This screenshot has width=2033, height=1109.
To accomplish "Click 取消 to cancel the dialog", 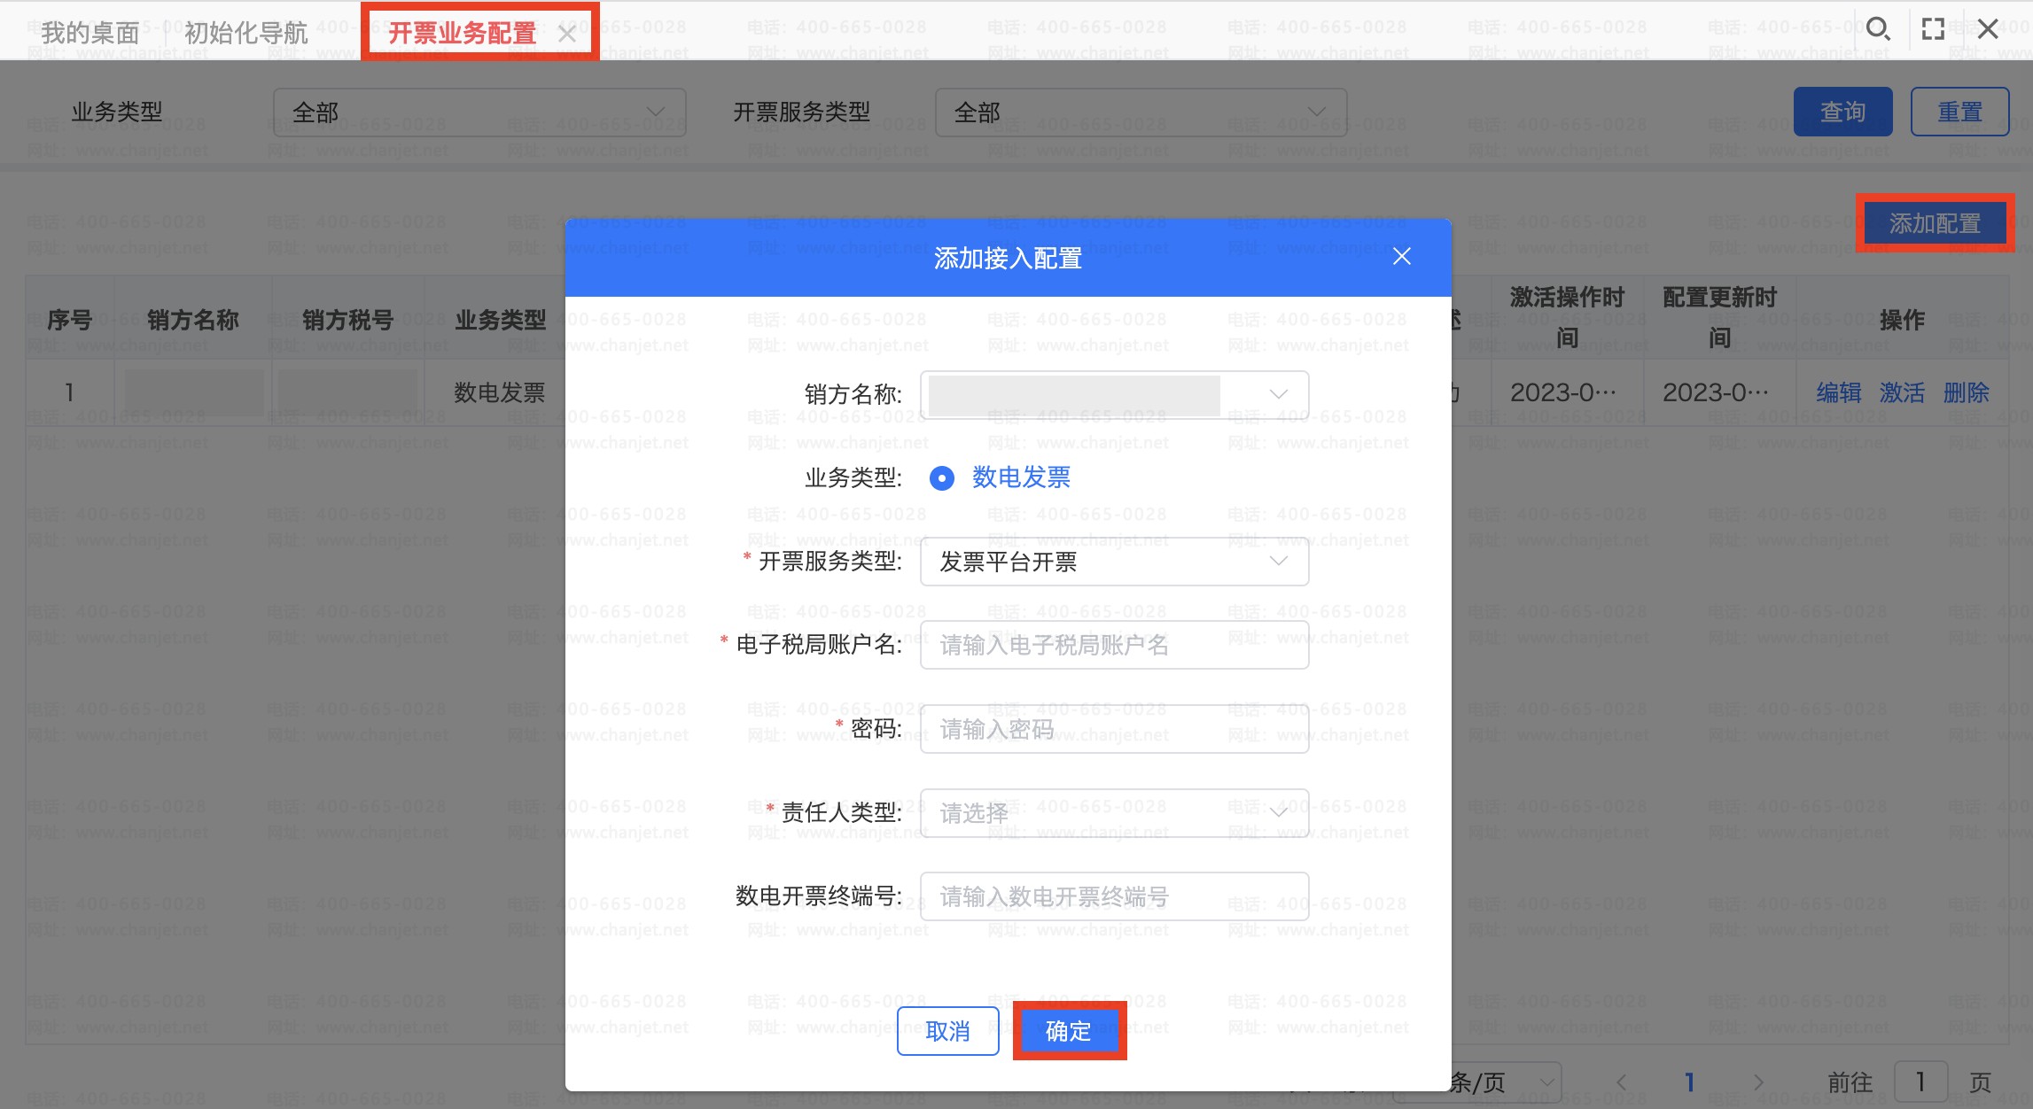I will pos(947,1031).
